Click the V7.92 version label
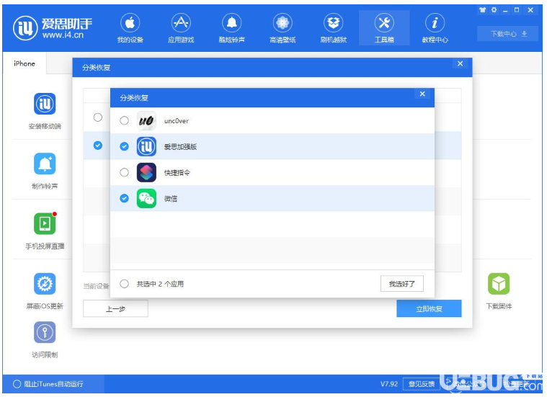This screenshot has width=547, height=397. pos(389,384)
